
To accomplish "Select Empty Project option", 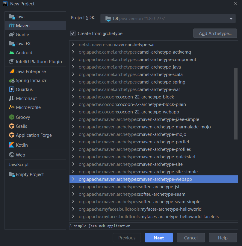I will [35, 174].
